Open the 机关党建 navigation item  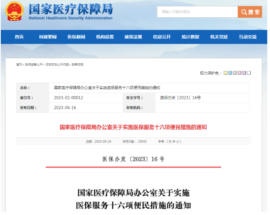point(219,37)
